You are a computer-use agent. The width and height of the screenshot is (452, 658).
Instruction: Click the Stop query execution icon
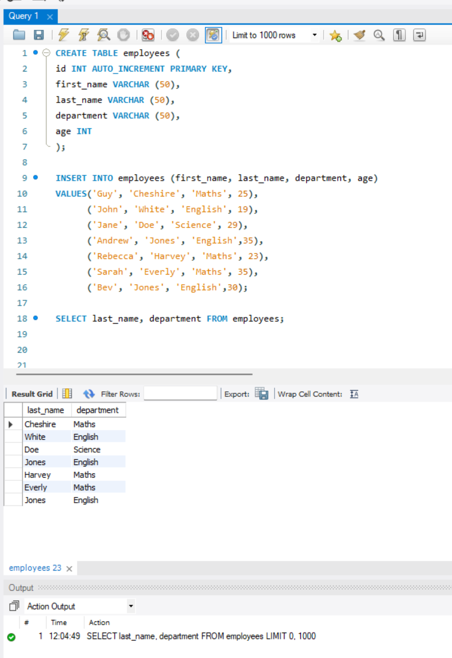(123, 35)
